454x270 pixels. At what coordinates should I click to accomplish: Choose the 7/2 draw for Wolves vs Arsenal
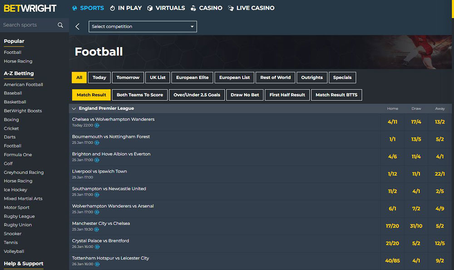click(x=416, y=209)
